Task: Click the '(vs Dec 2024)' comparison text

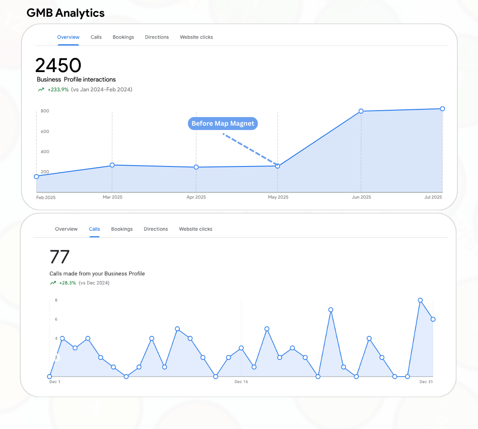Action: (x=94, y=283)
